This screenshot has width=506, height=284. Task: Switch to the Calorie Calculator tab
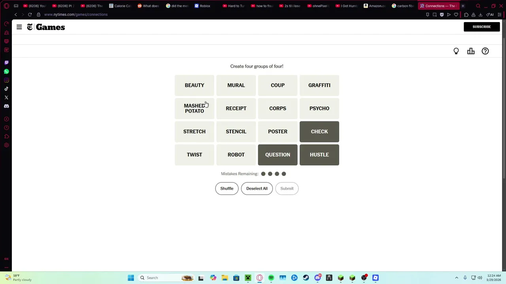point(120,6)
